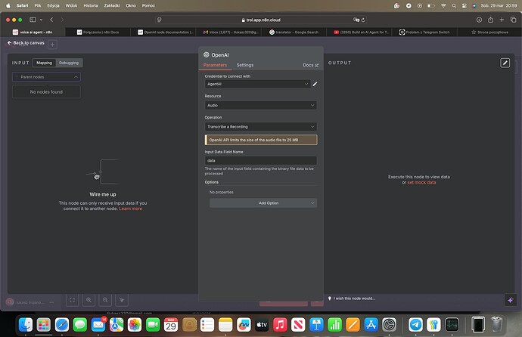Open Freeform from the Dock
This screenshot has height=337, width=522.
244,324
